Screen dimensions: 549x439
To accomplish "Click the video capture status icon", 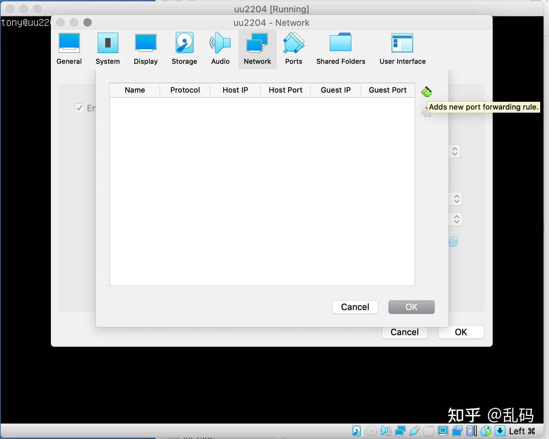I will 457,431.
